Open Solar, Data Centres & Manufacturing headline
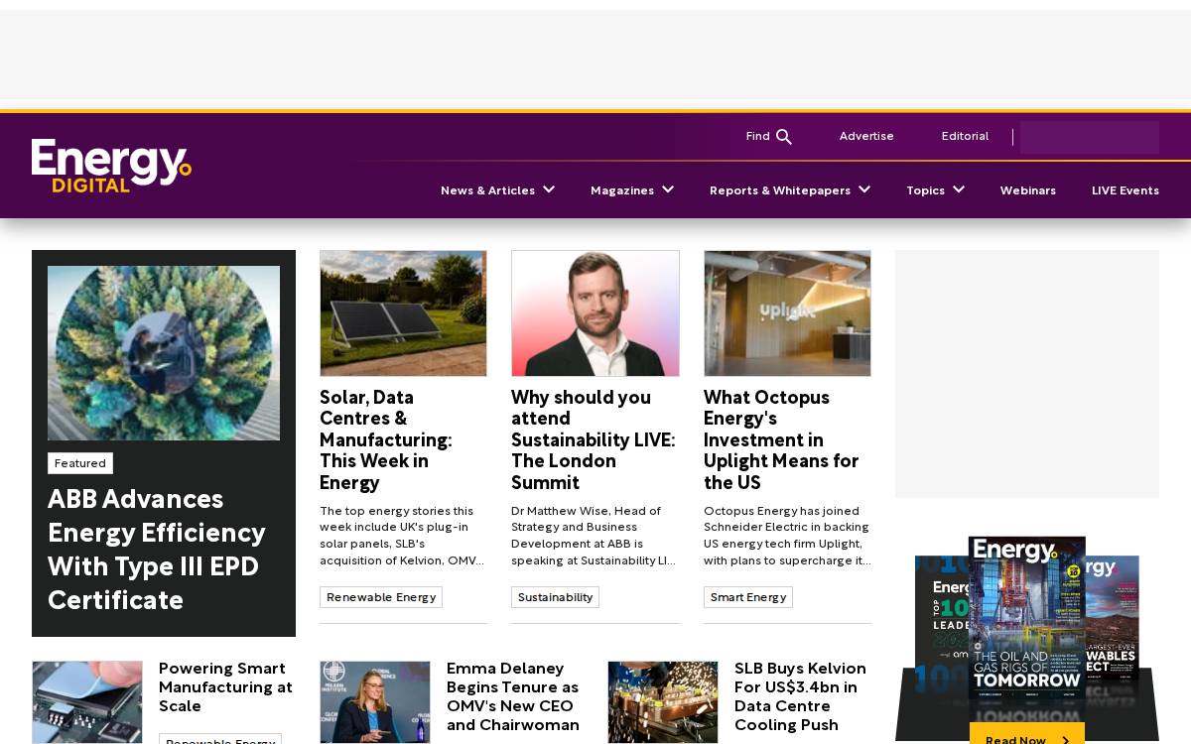1191x744 pixels. [386, 439]
